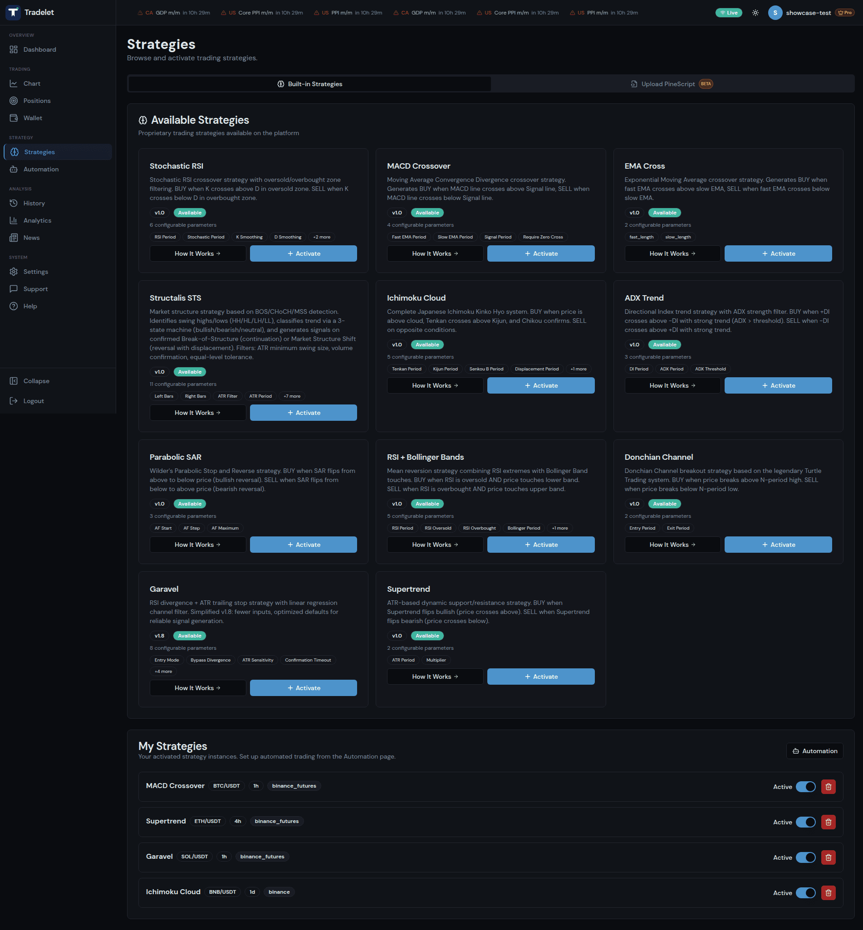Open the Automation page in the sidebar
This screenshot has width=863, height=930.
point(41,169)
